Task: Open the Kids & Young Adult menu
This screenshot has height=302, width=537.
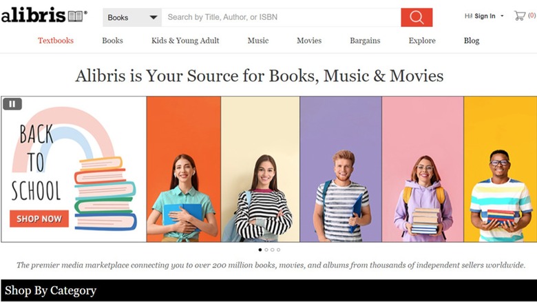Action: click(185, 41)
